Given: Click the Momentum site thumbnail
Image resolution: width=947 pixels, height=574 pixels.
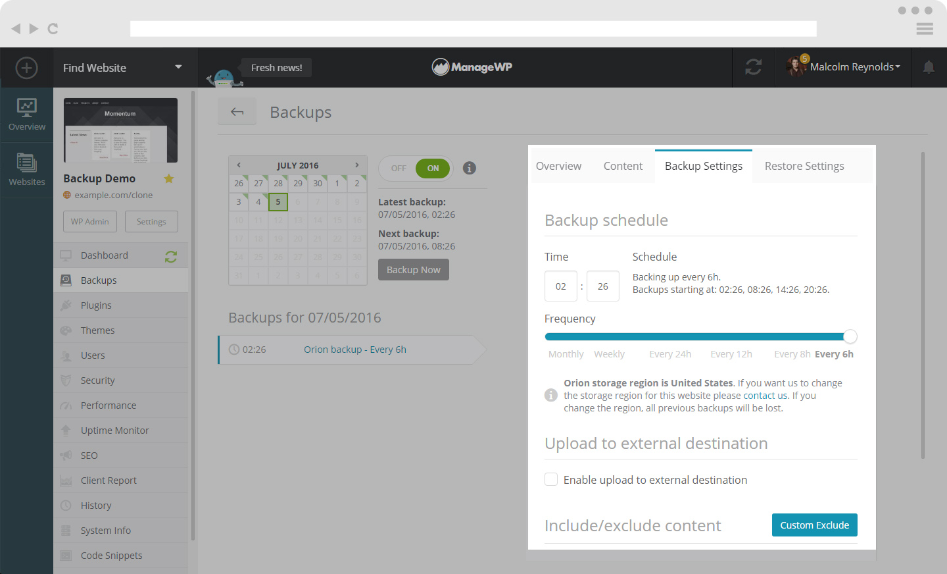Looking at the screenshot, I should click(120, 130).
